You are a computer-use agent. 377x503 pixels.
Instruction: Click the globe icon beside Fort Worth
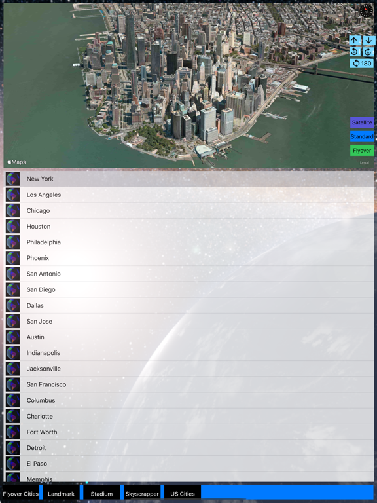tap(13, 432)
